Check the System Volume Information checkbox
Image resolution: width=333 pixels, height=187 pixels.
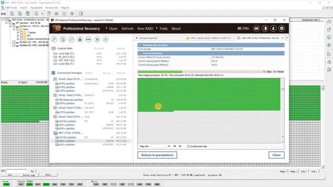point(21,39)
